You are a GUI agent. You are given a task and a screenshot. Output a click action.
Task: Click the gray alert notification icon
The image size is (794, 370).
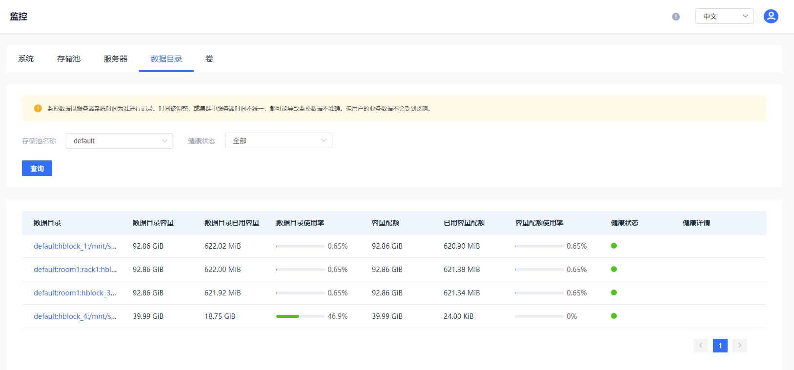[676, 17]
